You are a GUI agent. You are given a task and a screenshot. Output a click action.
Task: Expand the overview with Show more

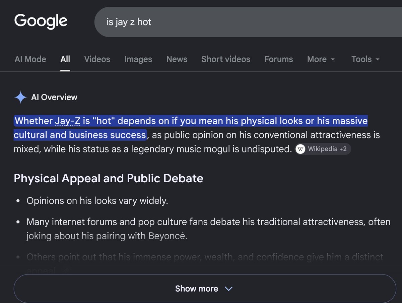tap(204, 289)
